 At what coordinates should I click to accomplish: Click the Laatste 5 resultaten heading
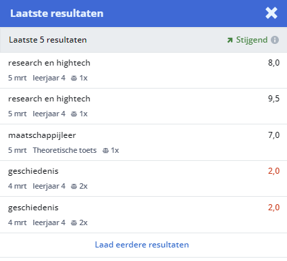48,40
